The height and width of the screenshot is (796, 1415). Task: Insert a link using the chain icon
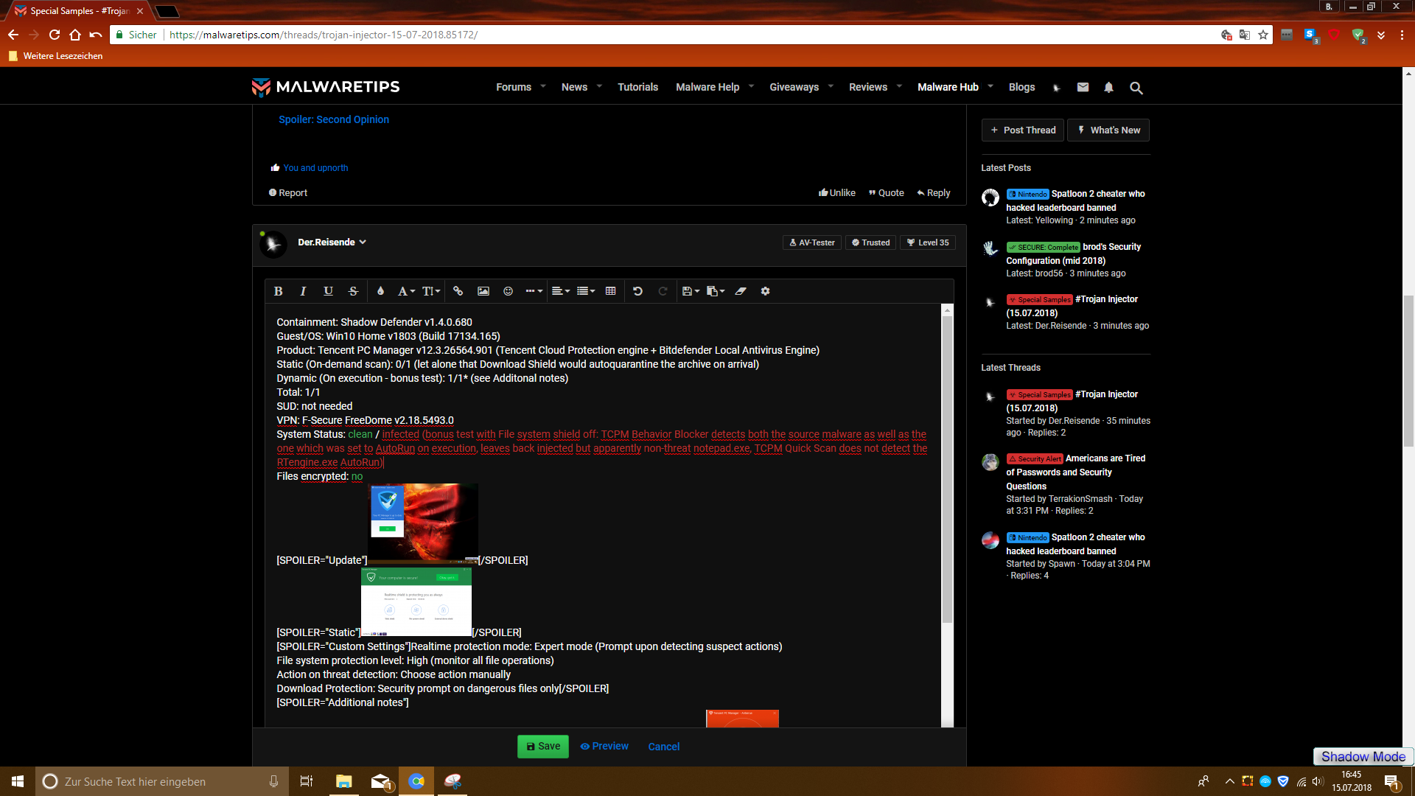[x=458, y=291]
